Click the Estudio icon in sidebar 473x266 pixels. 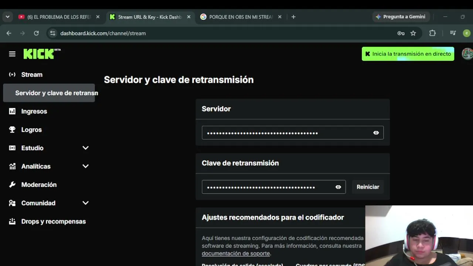coord(12,148)
